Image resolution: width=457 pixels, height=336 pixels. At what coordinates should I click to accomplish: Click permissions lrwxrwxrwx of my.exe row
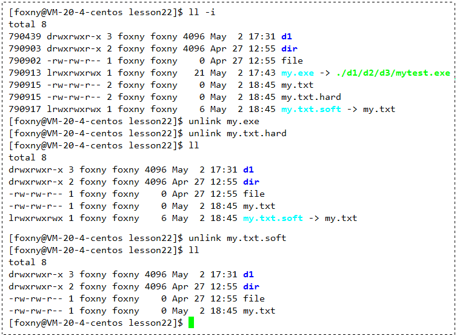[x=74, y=73]
